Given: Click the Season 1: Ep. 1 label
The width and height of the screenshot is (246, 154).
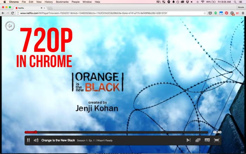Looking at the screenshot, I should [86, 141].
